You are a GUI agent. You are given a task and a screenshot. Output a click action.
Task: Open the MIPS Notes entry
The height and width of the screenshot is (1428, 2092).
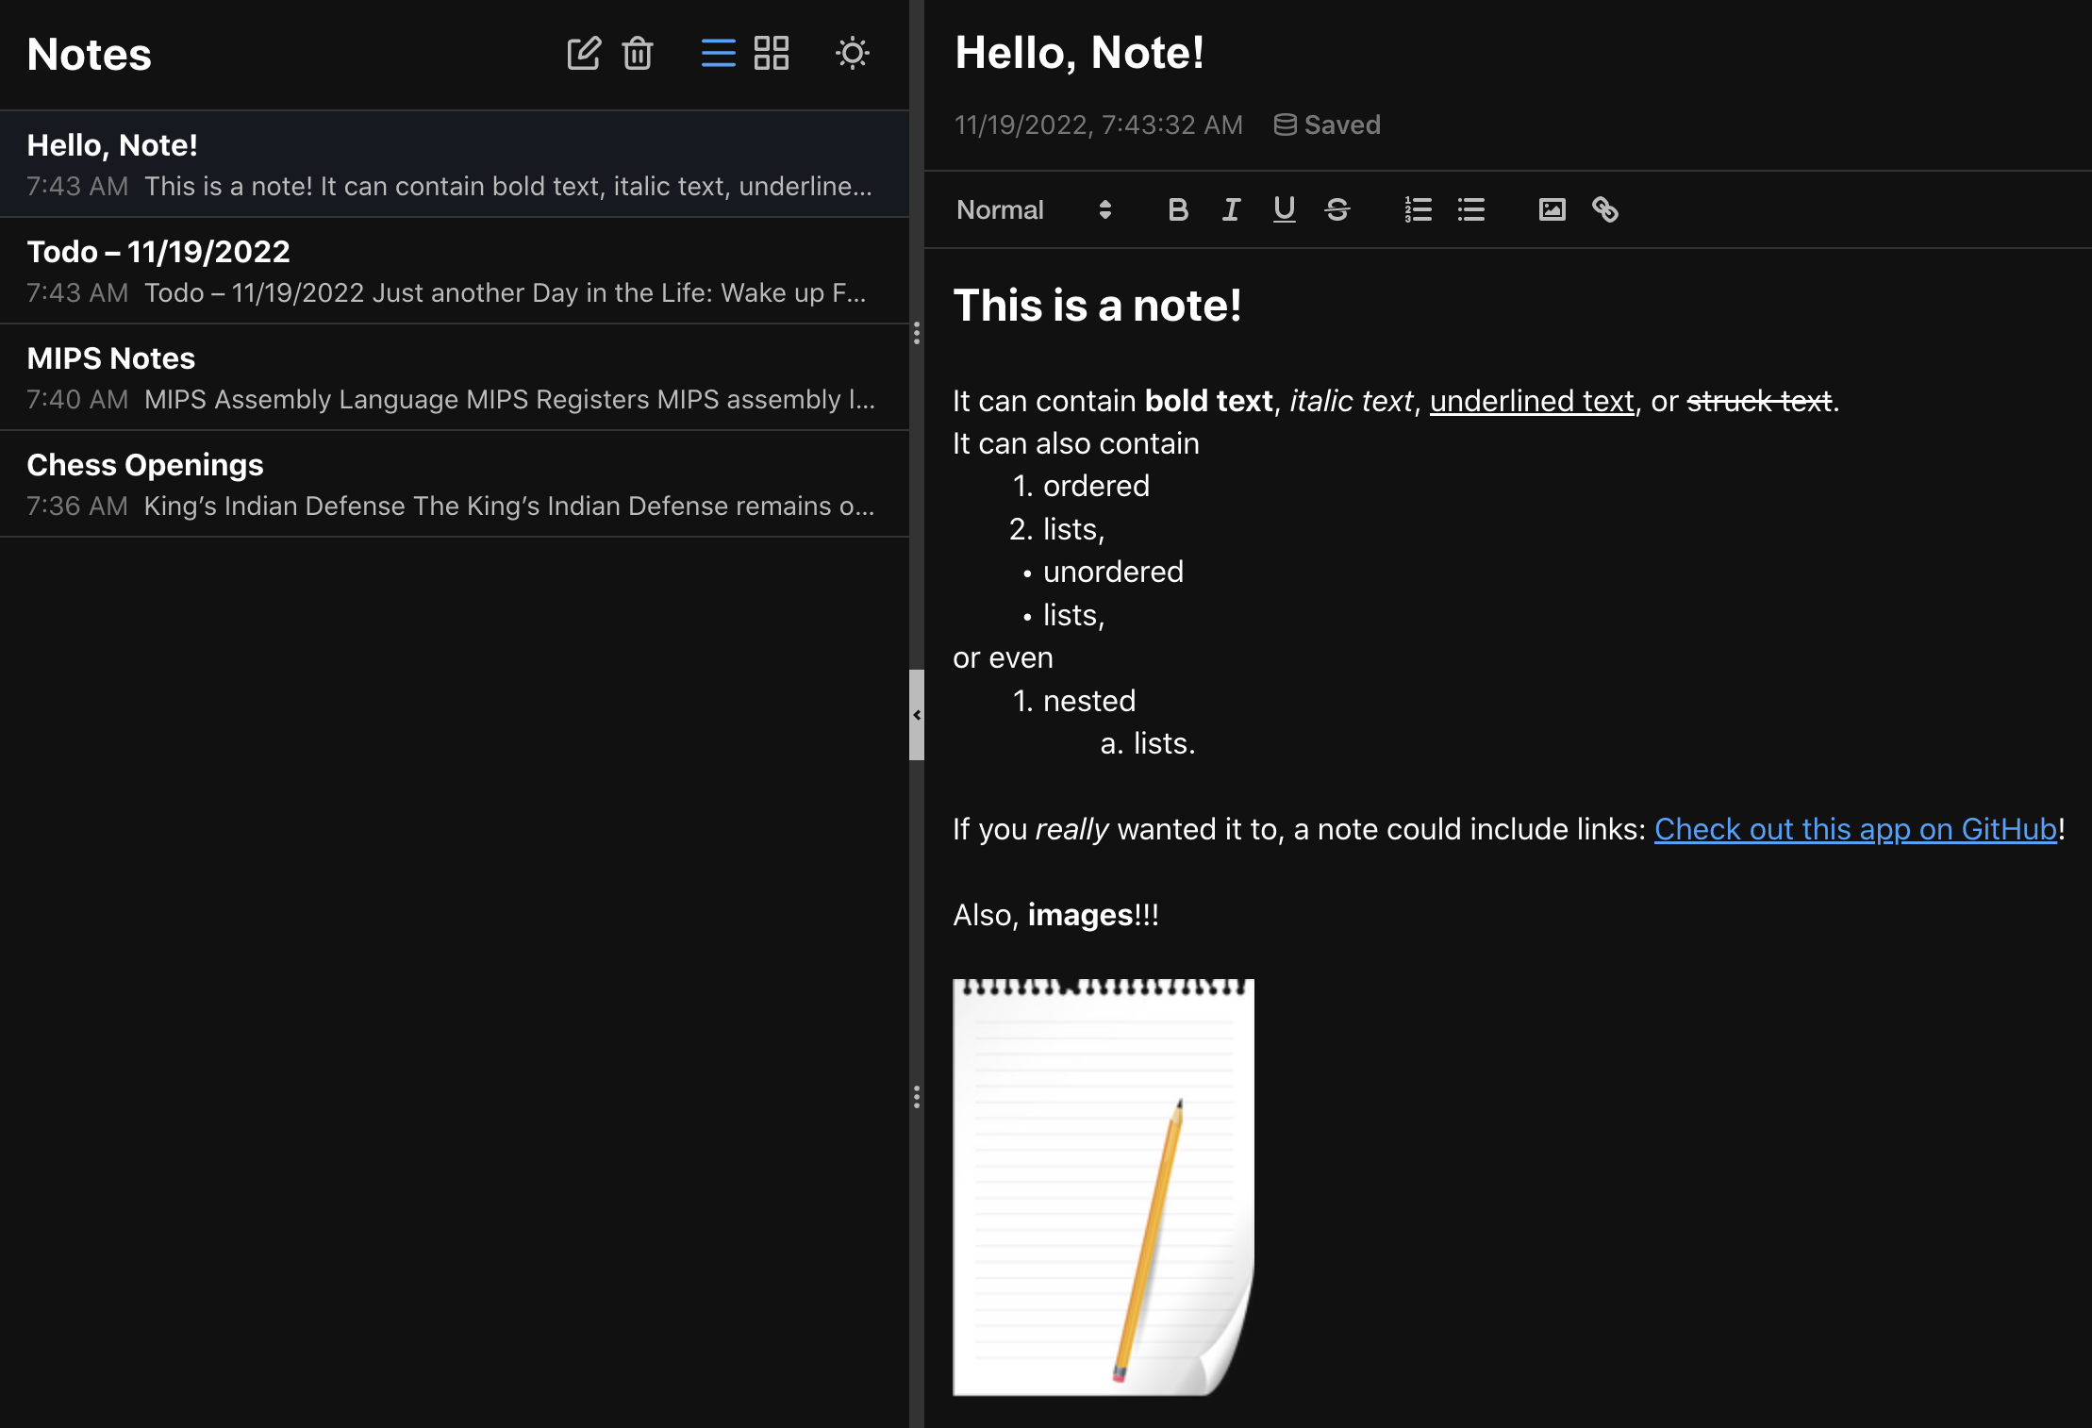(455, 377)
